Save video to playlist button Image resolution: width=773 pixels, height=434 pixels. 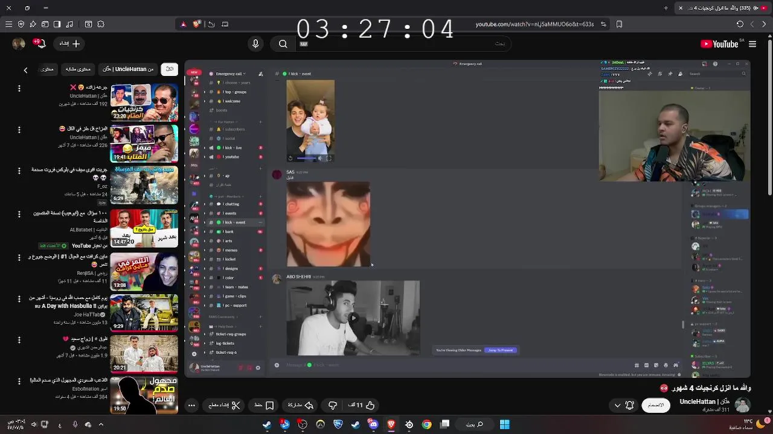(264, 406)
